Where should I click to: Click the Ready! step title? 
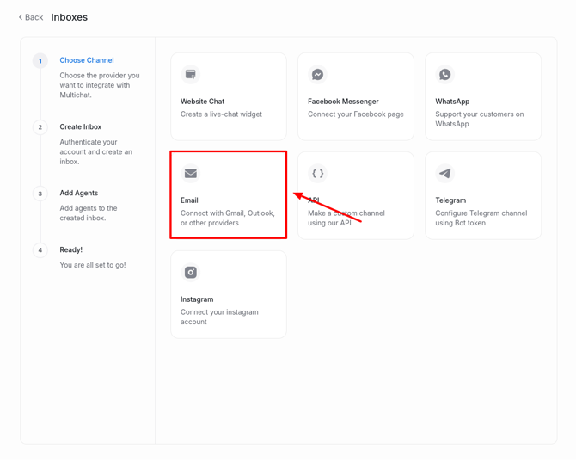(x=71, y=250)
